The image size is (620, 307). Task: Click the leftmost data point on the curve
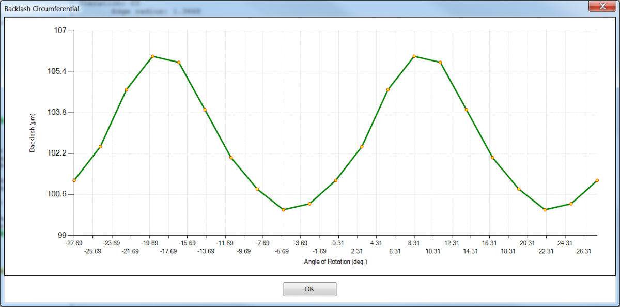pyautogui.click(x=74, y=180)
